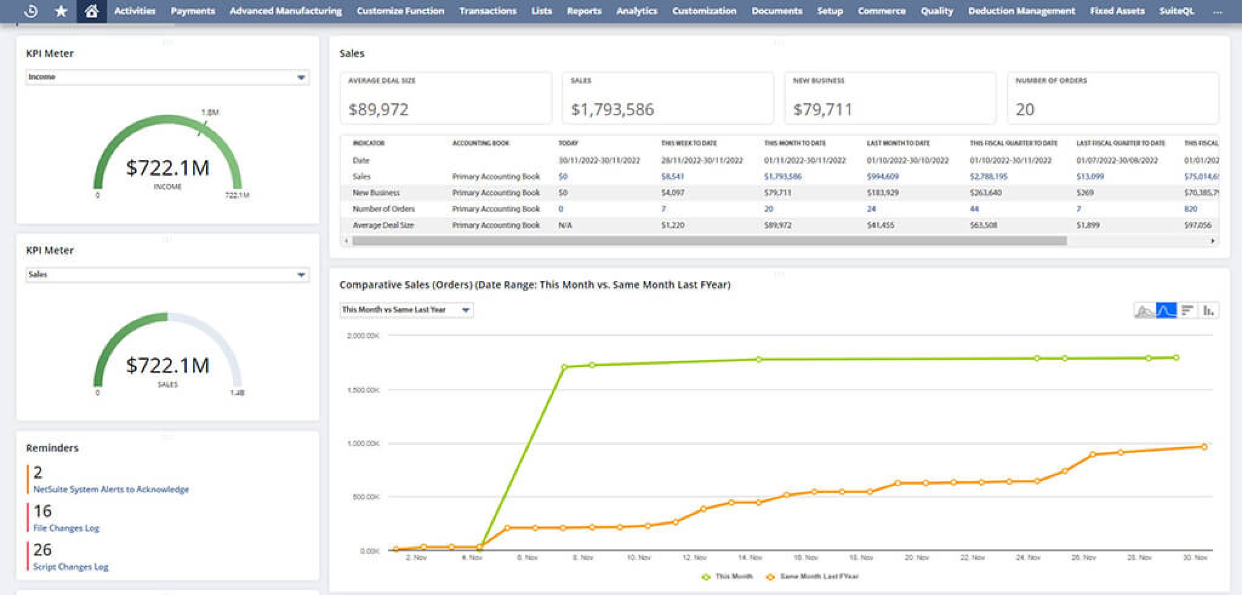
Task: Click the Number of Orders 20 tile
Action: 1113,98
